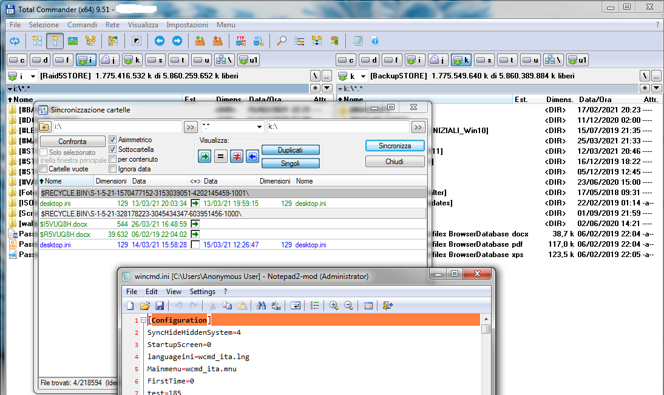This screenshot has width=664, height=395.
Task: Zoom in with Notepad2 magnifier plus icon
Action: coord(334,306)
